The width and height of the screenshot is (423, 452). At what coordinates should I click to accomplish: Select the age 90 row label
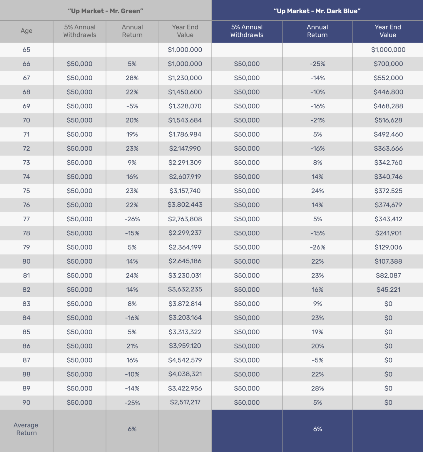click(x=26, y=403)
